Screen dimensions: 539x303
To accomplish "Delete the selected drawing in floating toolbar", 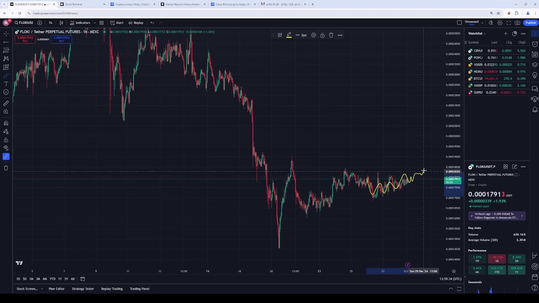I will [331, 35].
